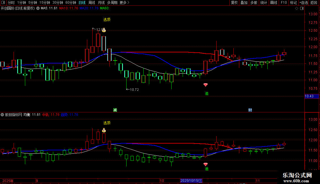
Task: Select the 日线 daily period
Action: 82,3
